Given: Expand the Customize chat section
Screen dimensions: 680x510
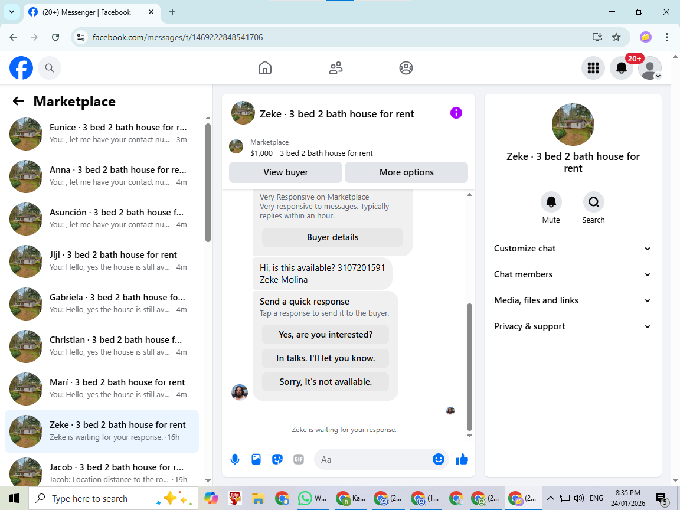Looking at the screenshot, I should click(573, 249).
